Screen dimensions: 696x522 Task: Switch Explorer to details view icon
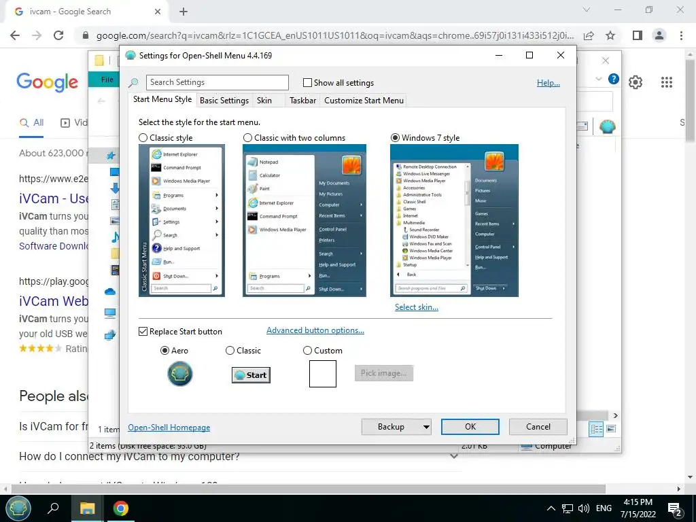[596, 429]
